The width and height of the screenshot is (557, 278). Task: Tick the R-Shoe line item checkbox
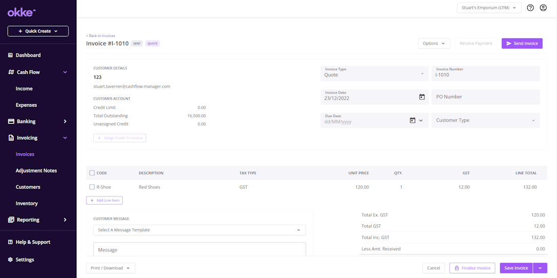pos(92,187)
